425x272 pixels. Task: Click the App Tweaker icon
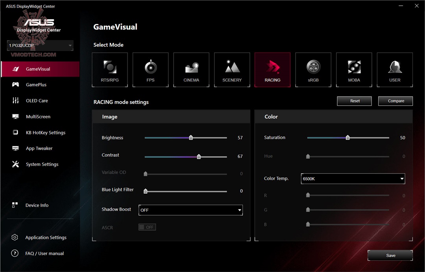(15, 148)
